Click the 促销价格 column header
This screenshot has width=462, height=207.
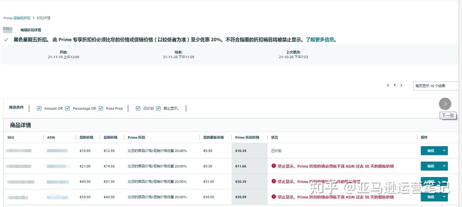pyautogui.click(x=111, y=138)
